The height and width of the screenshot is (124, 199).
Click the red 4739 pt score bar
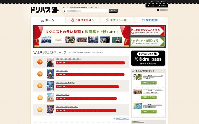pos(86,110)
